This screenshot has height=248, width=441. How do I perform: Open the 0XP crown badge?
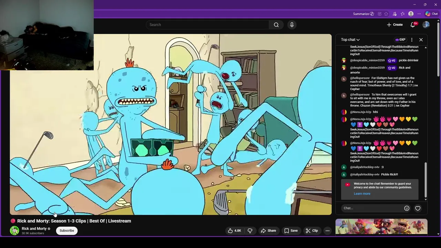pyautogui.click(x=400, y=40)
